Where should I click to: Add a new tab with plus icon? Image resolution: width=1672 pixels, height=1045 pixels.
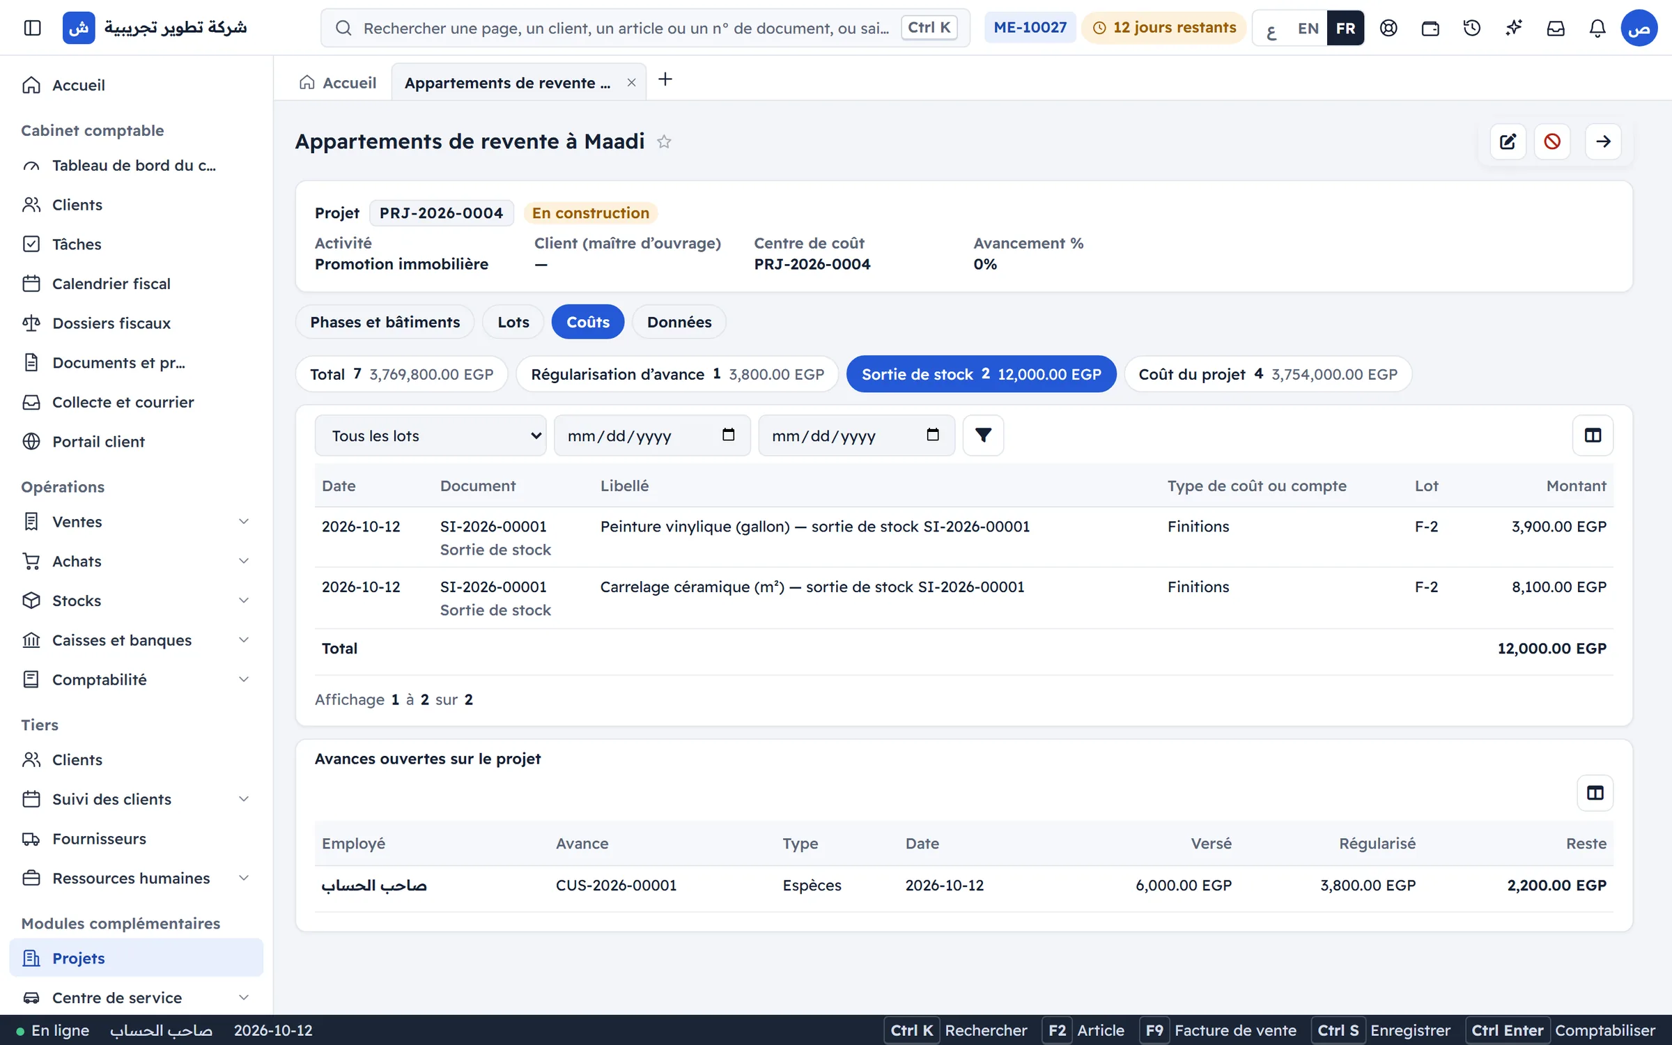tap(665, 80)
